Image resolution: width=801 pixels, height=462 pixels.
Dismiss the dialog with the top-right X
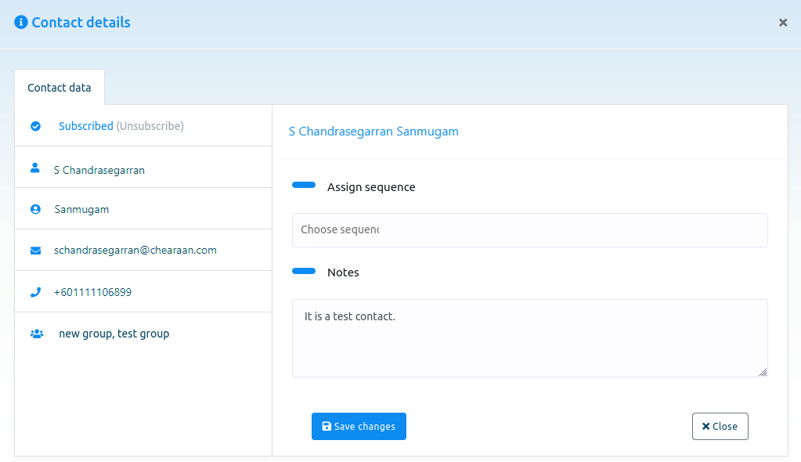(783, 23)
